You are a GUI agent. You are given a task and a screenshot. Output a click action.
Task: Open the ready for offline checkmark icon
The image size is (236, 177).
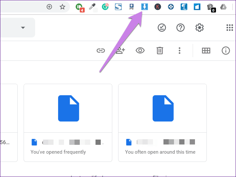point(162,28)
